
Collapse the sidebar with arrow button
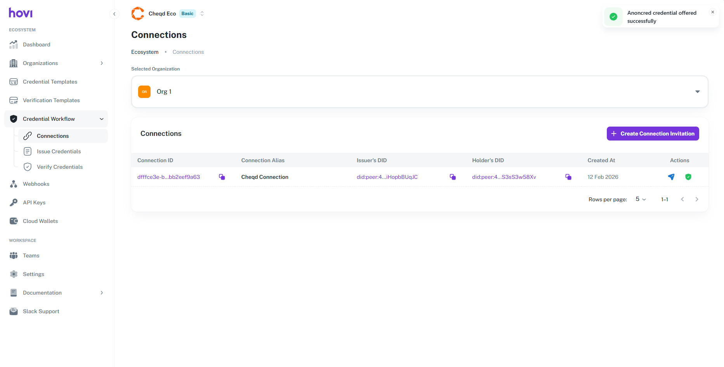pos(114,14)
